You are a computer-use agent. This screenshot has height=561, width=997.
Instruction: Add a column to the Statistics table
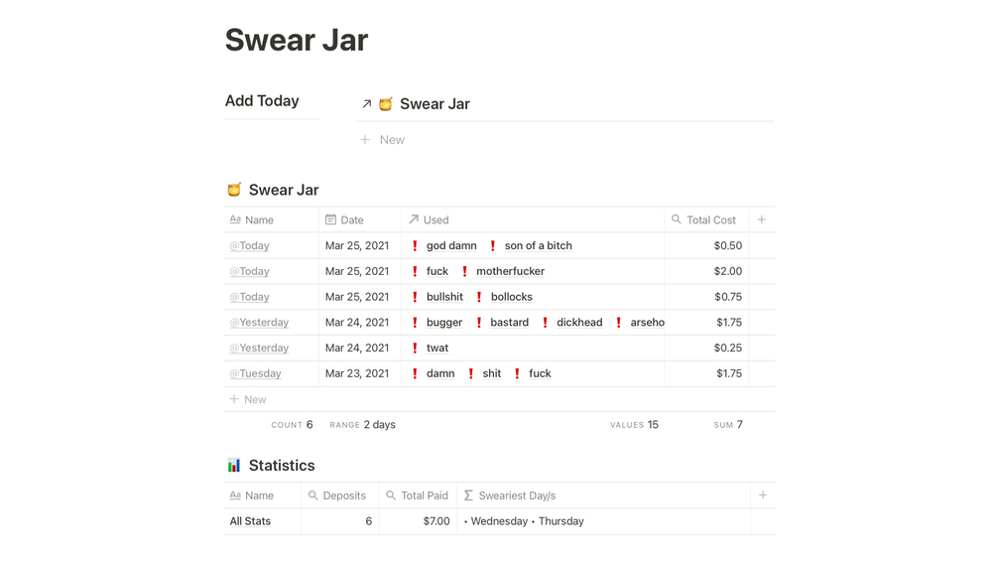pos(763,495)
